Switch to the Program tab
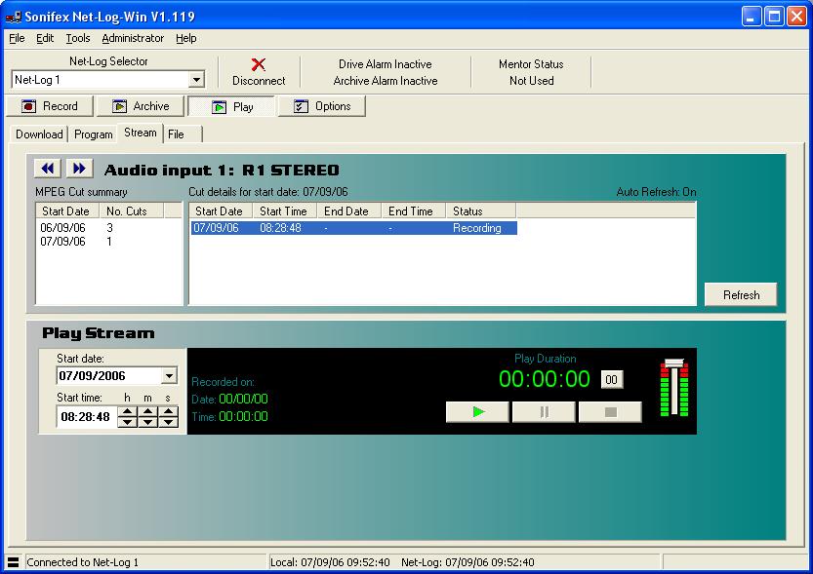This screenshot has height=574, width=813. tap(94, 134)
